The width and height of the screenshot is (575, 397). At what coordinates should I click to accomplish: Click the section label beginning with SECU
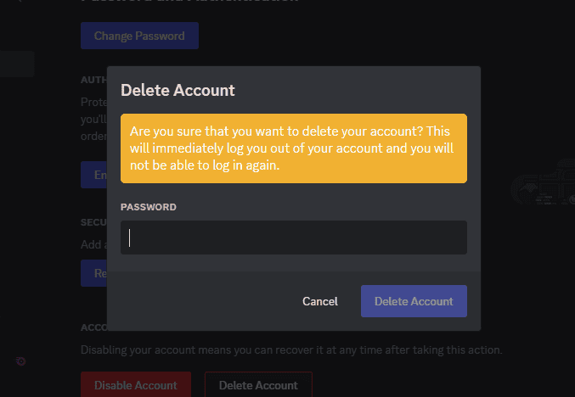coord(93,222)
